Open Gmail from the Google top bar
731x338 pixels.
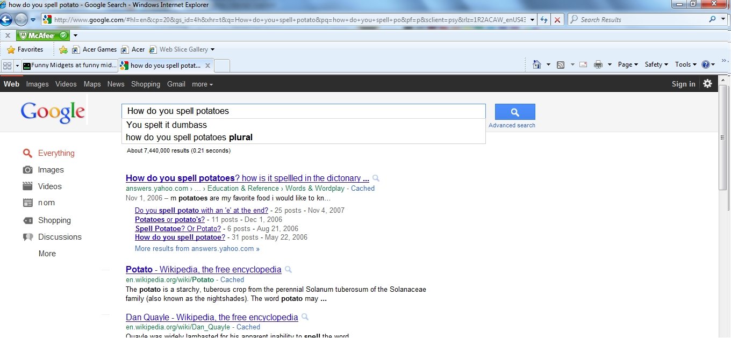[176, 84]
